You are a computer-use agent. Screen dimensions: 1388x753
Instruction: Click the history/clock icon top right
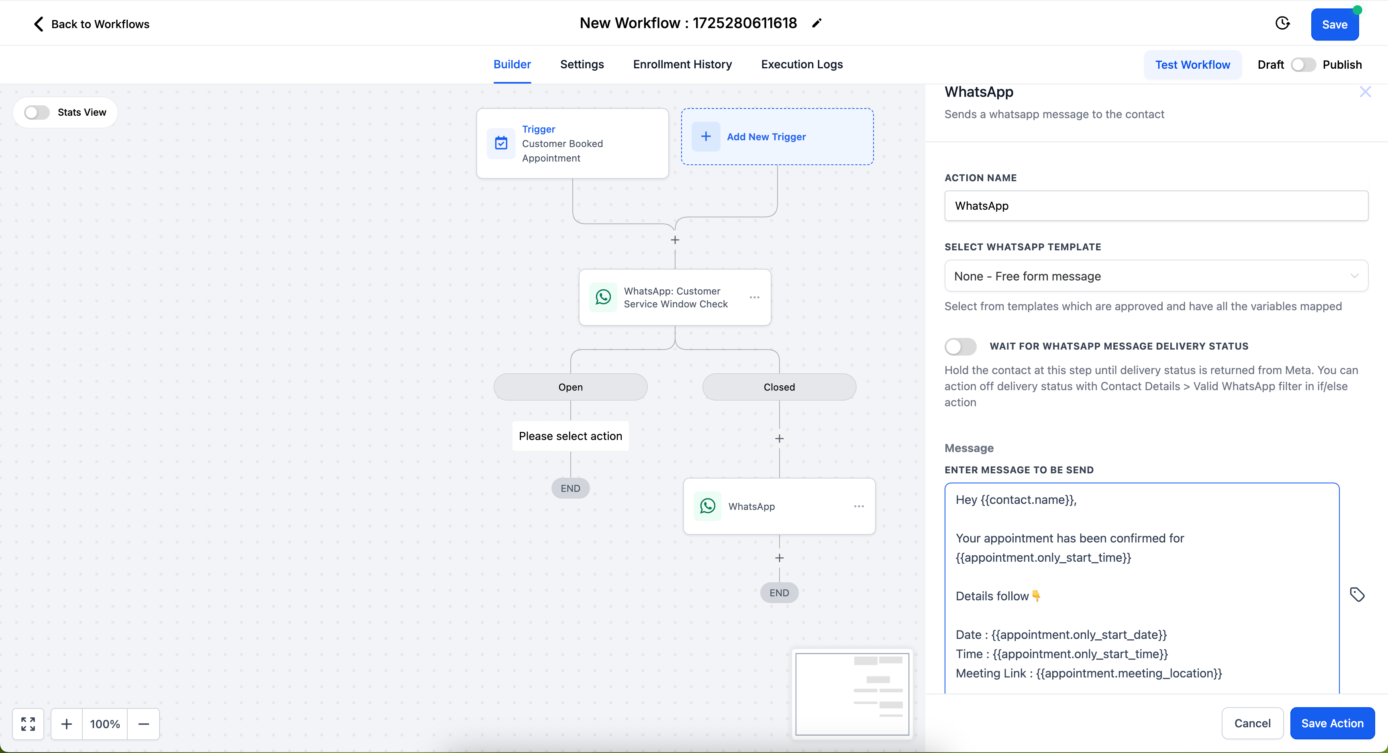click(x=1283, y=24)
